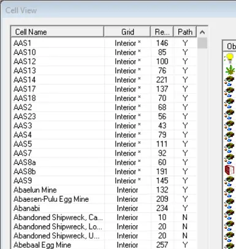This screenshot has width=236, height=249.
Task: Click the reference count 257
Action: pyautogui.click(x=162, y=245)
